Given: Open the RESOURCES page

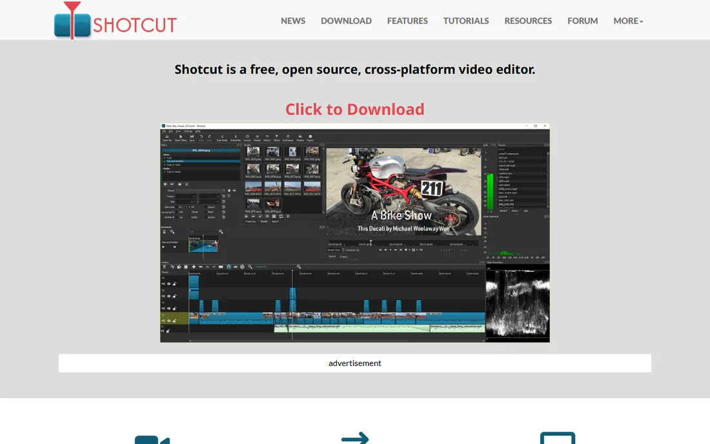Looking at the screenshot, I should click(x=528, y=21).
